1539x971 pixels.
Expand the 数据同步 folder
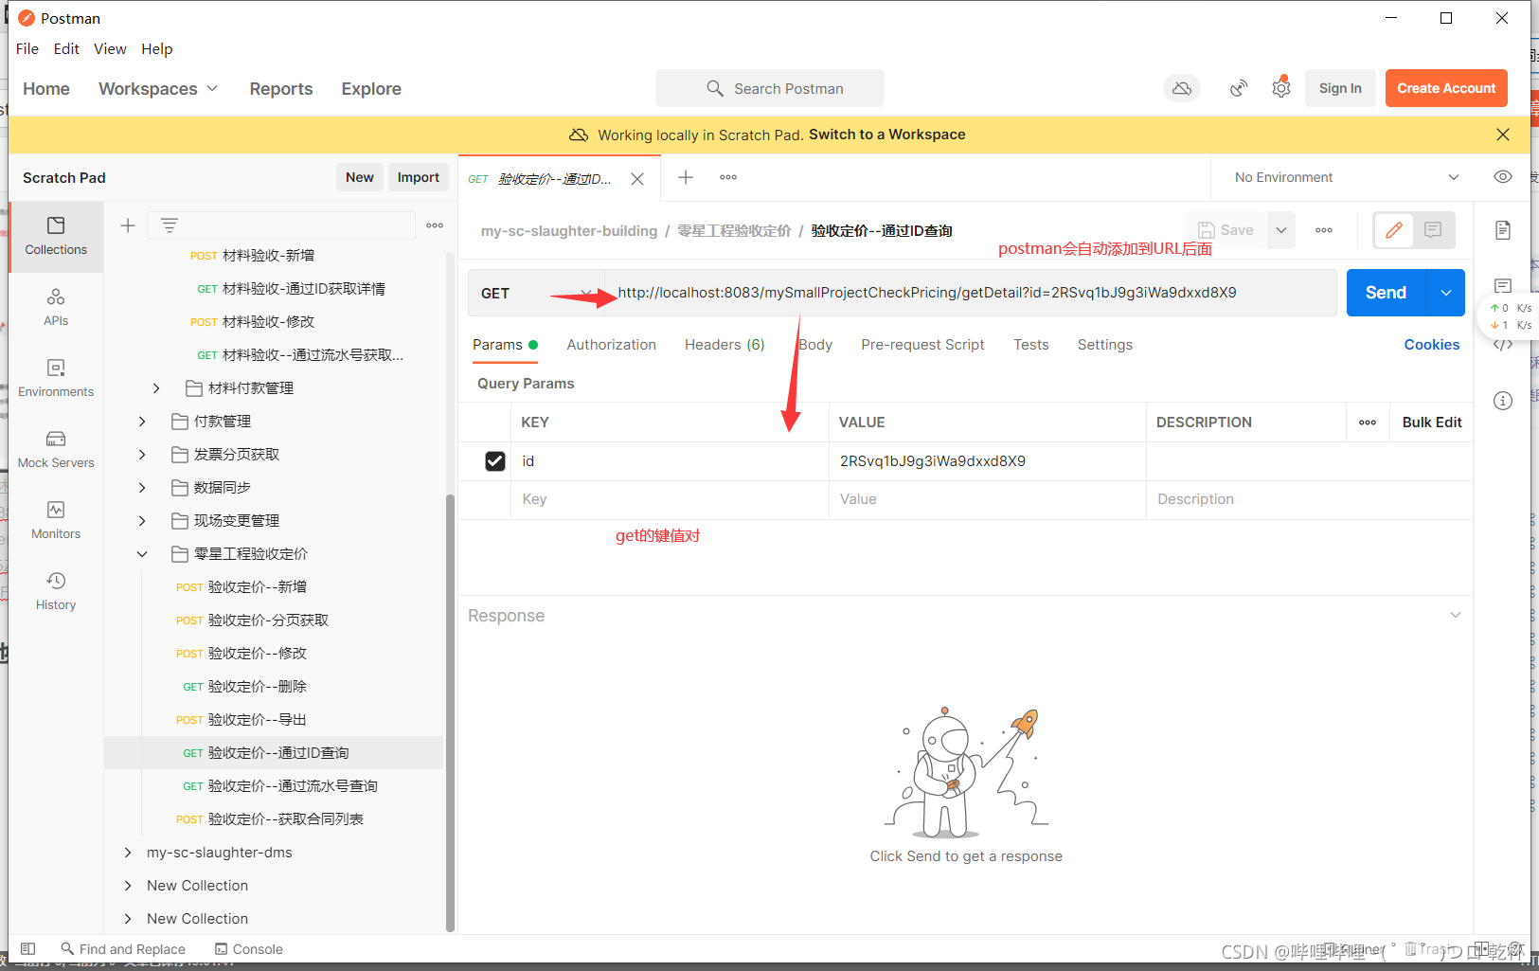click(x=142, y=488)
